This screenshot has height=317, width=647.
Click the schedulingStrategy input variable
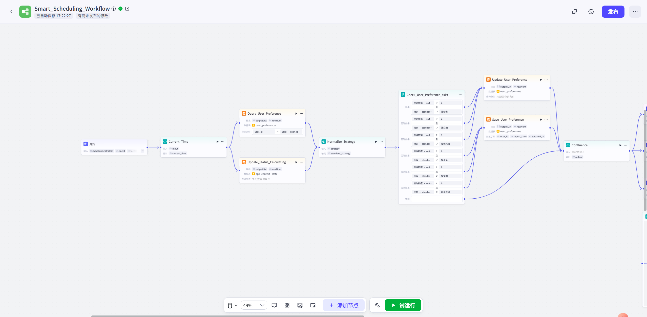pyautogui.click(x=102, y=151)
